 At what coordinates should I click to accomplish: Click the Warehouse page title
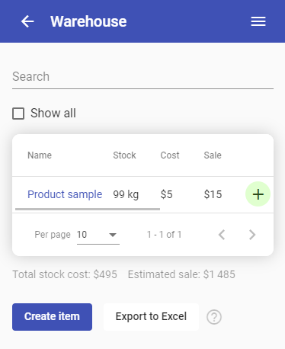[88, 21]
